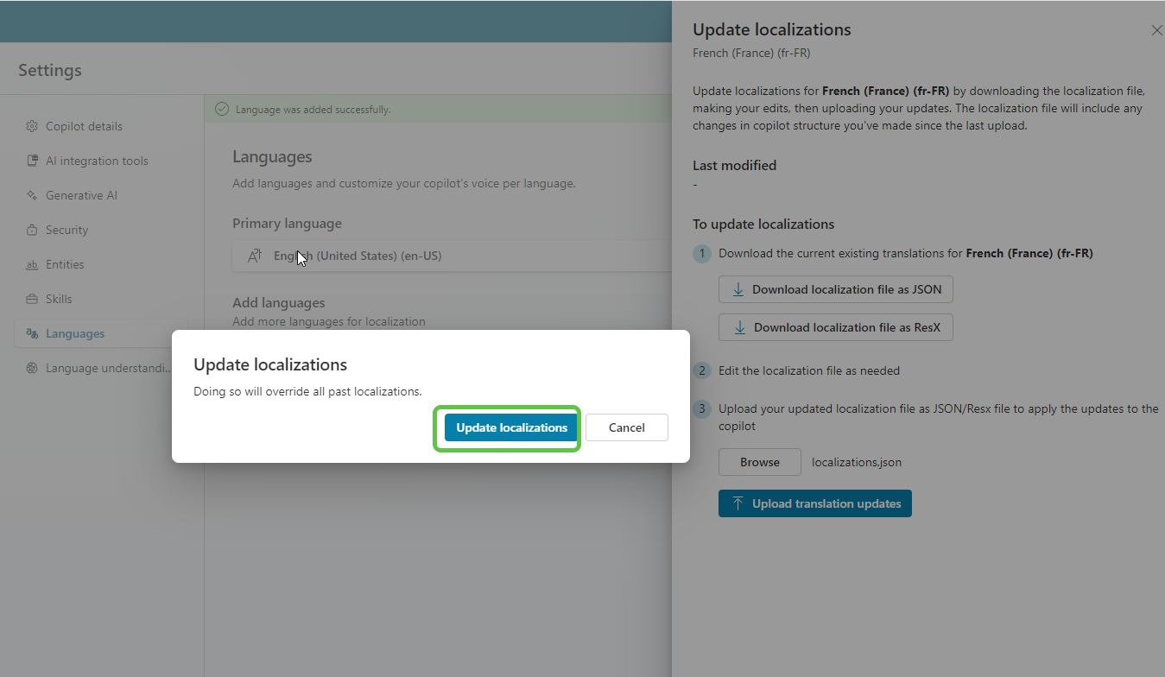
Task: Click the AI integration tools icon
Action: point(32,161)
